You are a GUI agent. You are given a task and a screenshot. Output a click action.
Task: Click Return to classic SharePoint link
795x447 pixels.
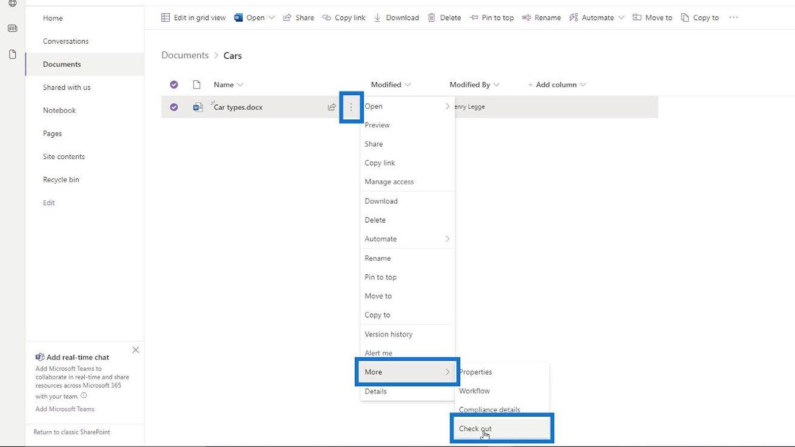click(72, 432)
